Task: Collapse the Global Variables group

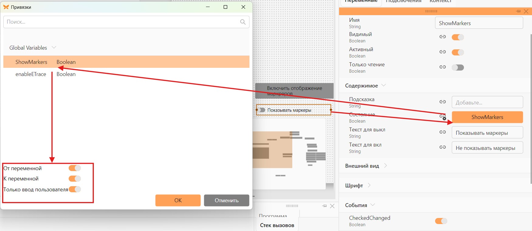Action: coord(54,48)
